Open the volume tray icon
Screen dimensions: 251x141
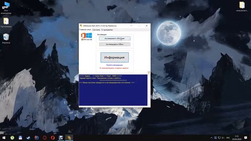click(x=223, y=137)
